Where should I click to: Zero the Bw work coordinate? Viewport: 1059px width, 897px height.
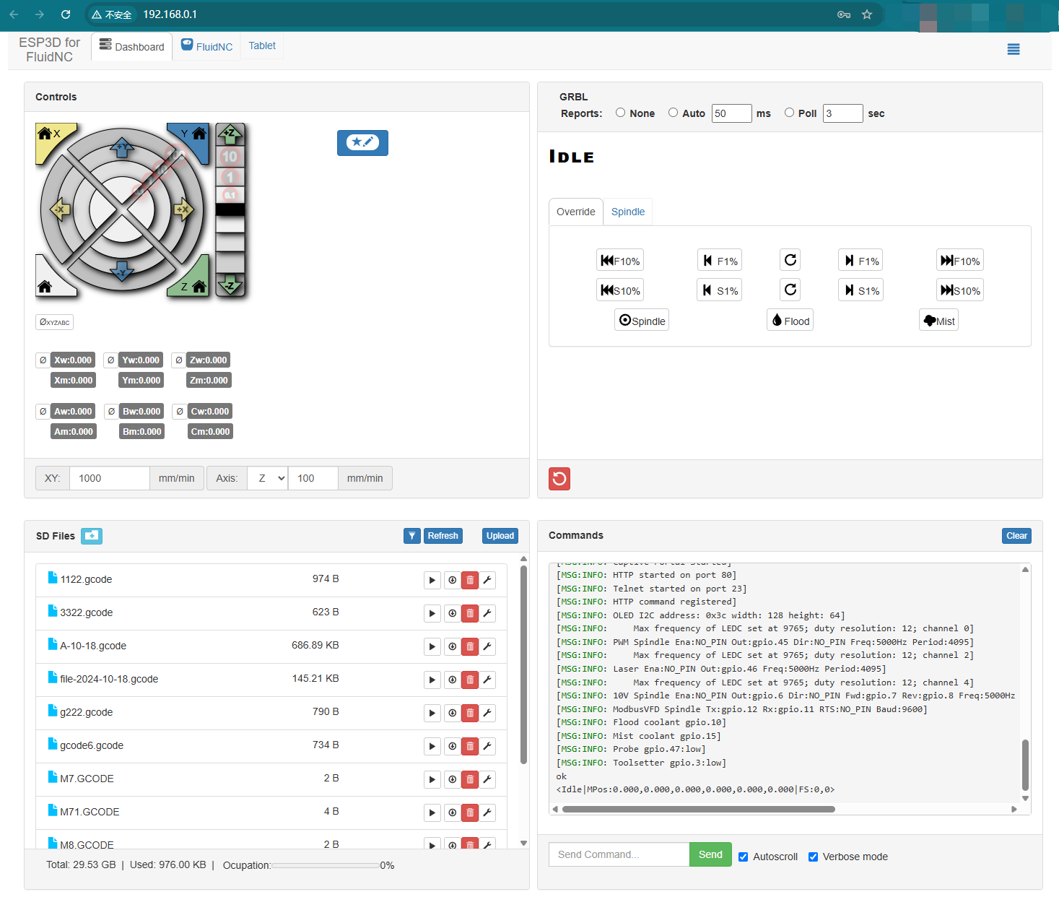pyautogui.click(x=111, y=411)
